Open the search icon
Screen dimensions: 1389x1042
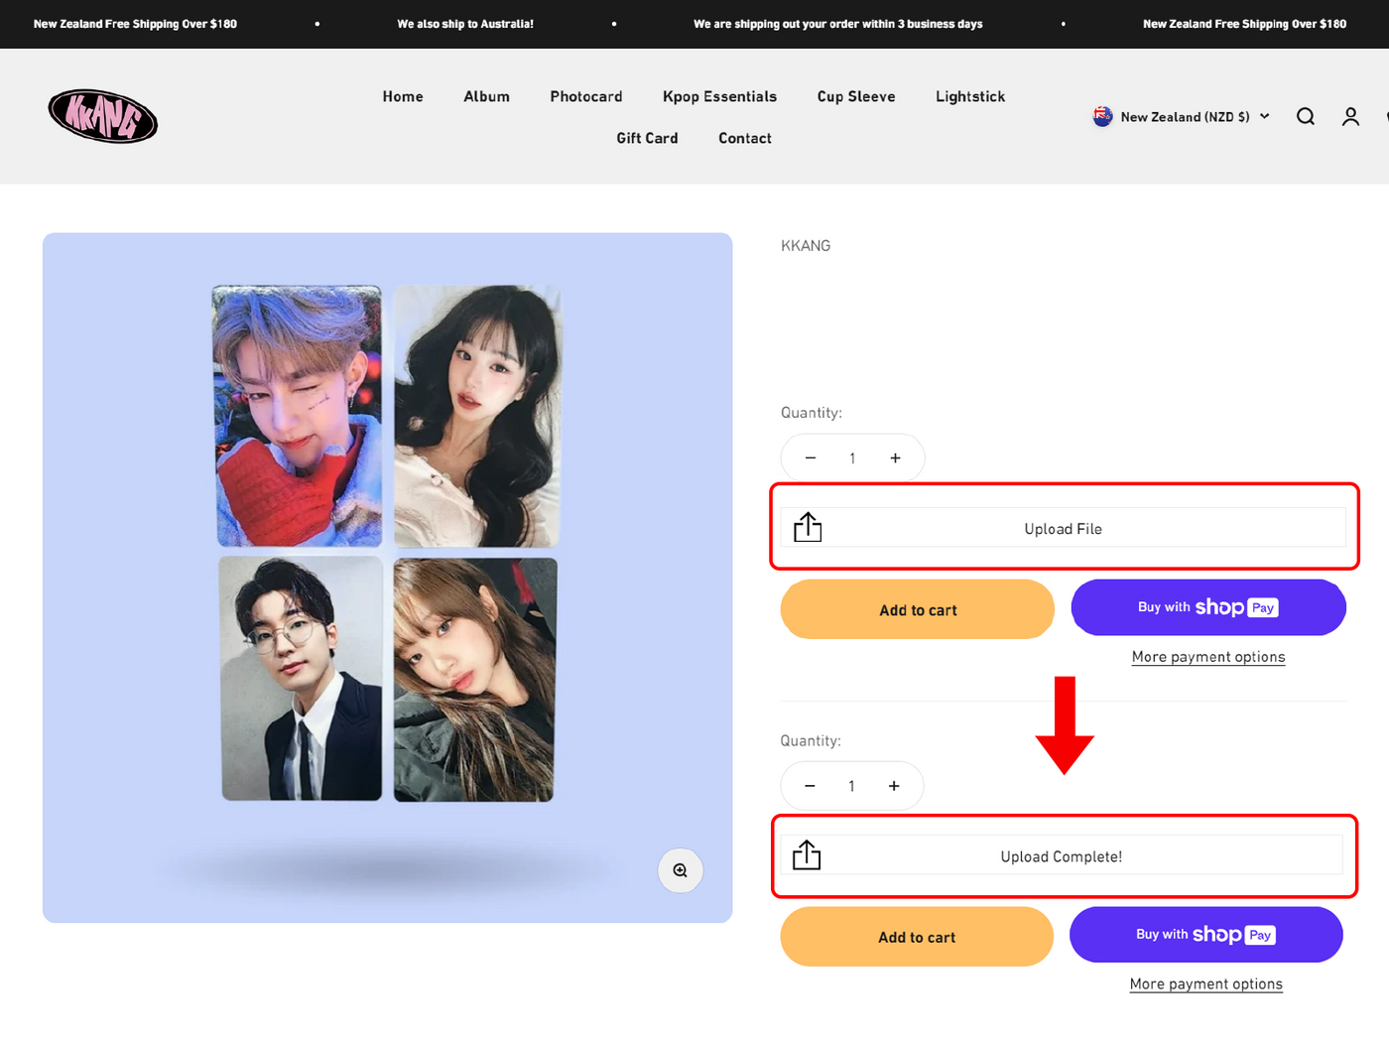tap(1305, 116)
